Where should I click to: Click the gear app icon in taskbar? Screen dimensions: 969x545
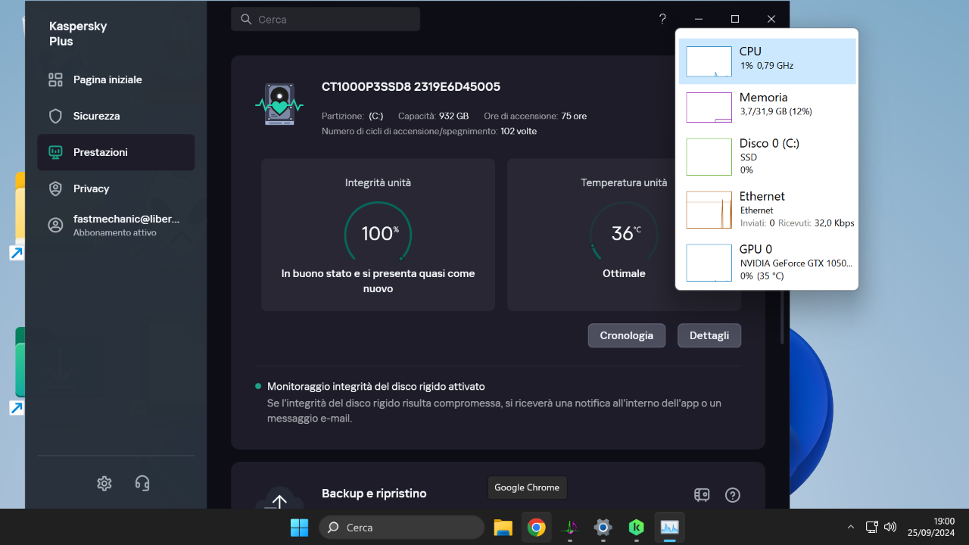tap(603, 528)
